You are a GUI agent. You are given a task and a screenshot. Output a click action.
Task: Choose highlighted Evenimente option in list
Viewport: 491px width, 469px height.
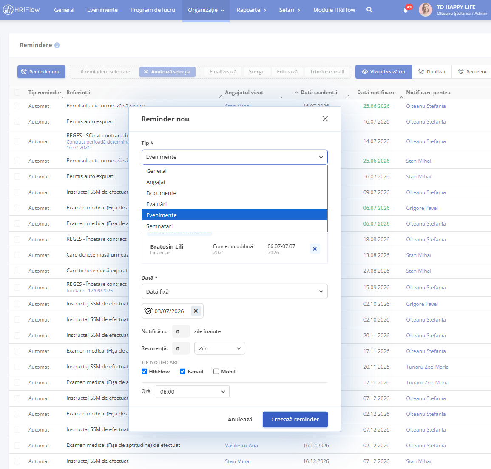pos(235,215)
